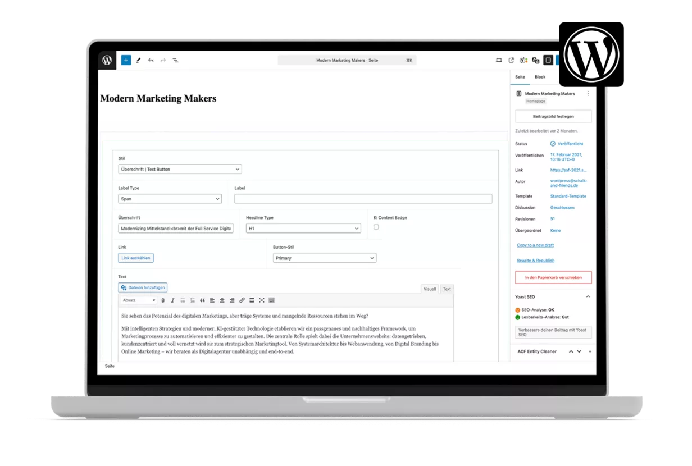Viewport: 692px width, 466px height.
Task: Click Beitragsbild festlegen button
Action: click(x=553, y=116)
